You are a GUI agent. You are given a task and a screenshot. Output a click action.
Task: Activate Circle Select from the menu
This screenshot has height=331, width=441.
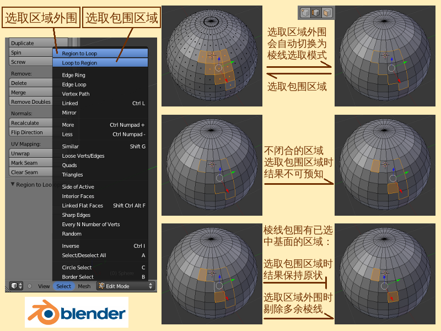(x=100, y=268)
